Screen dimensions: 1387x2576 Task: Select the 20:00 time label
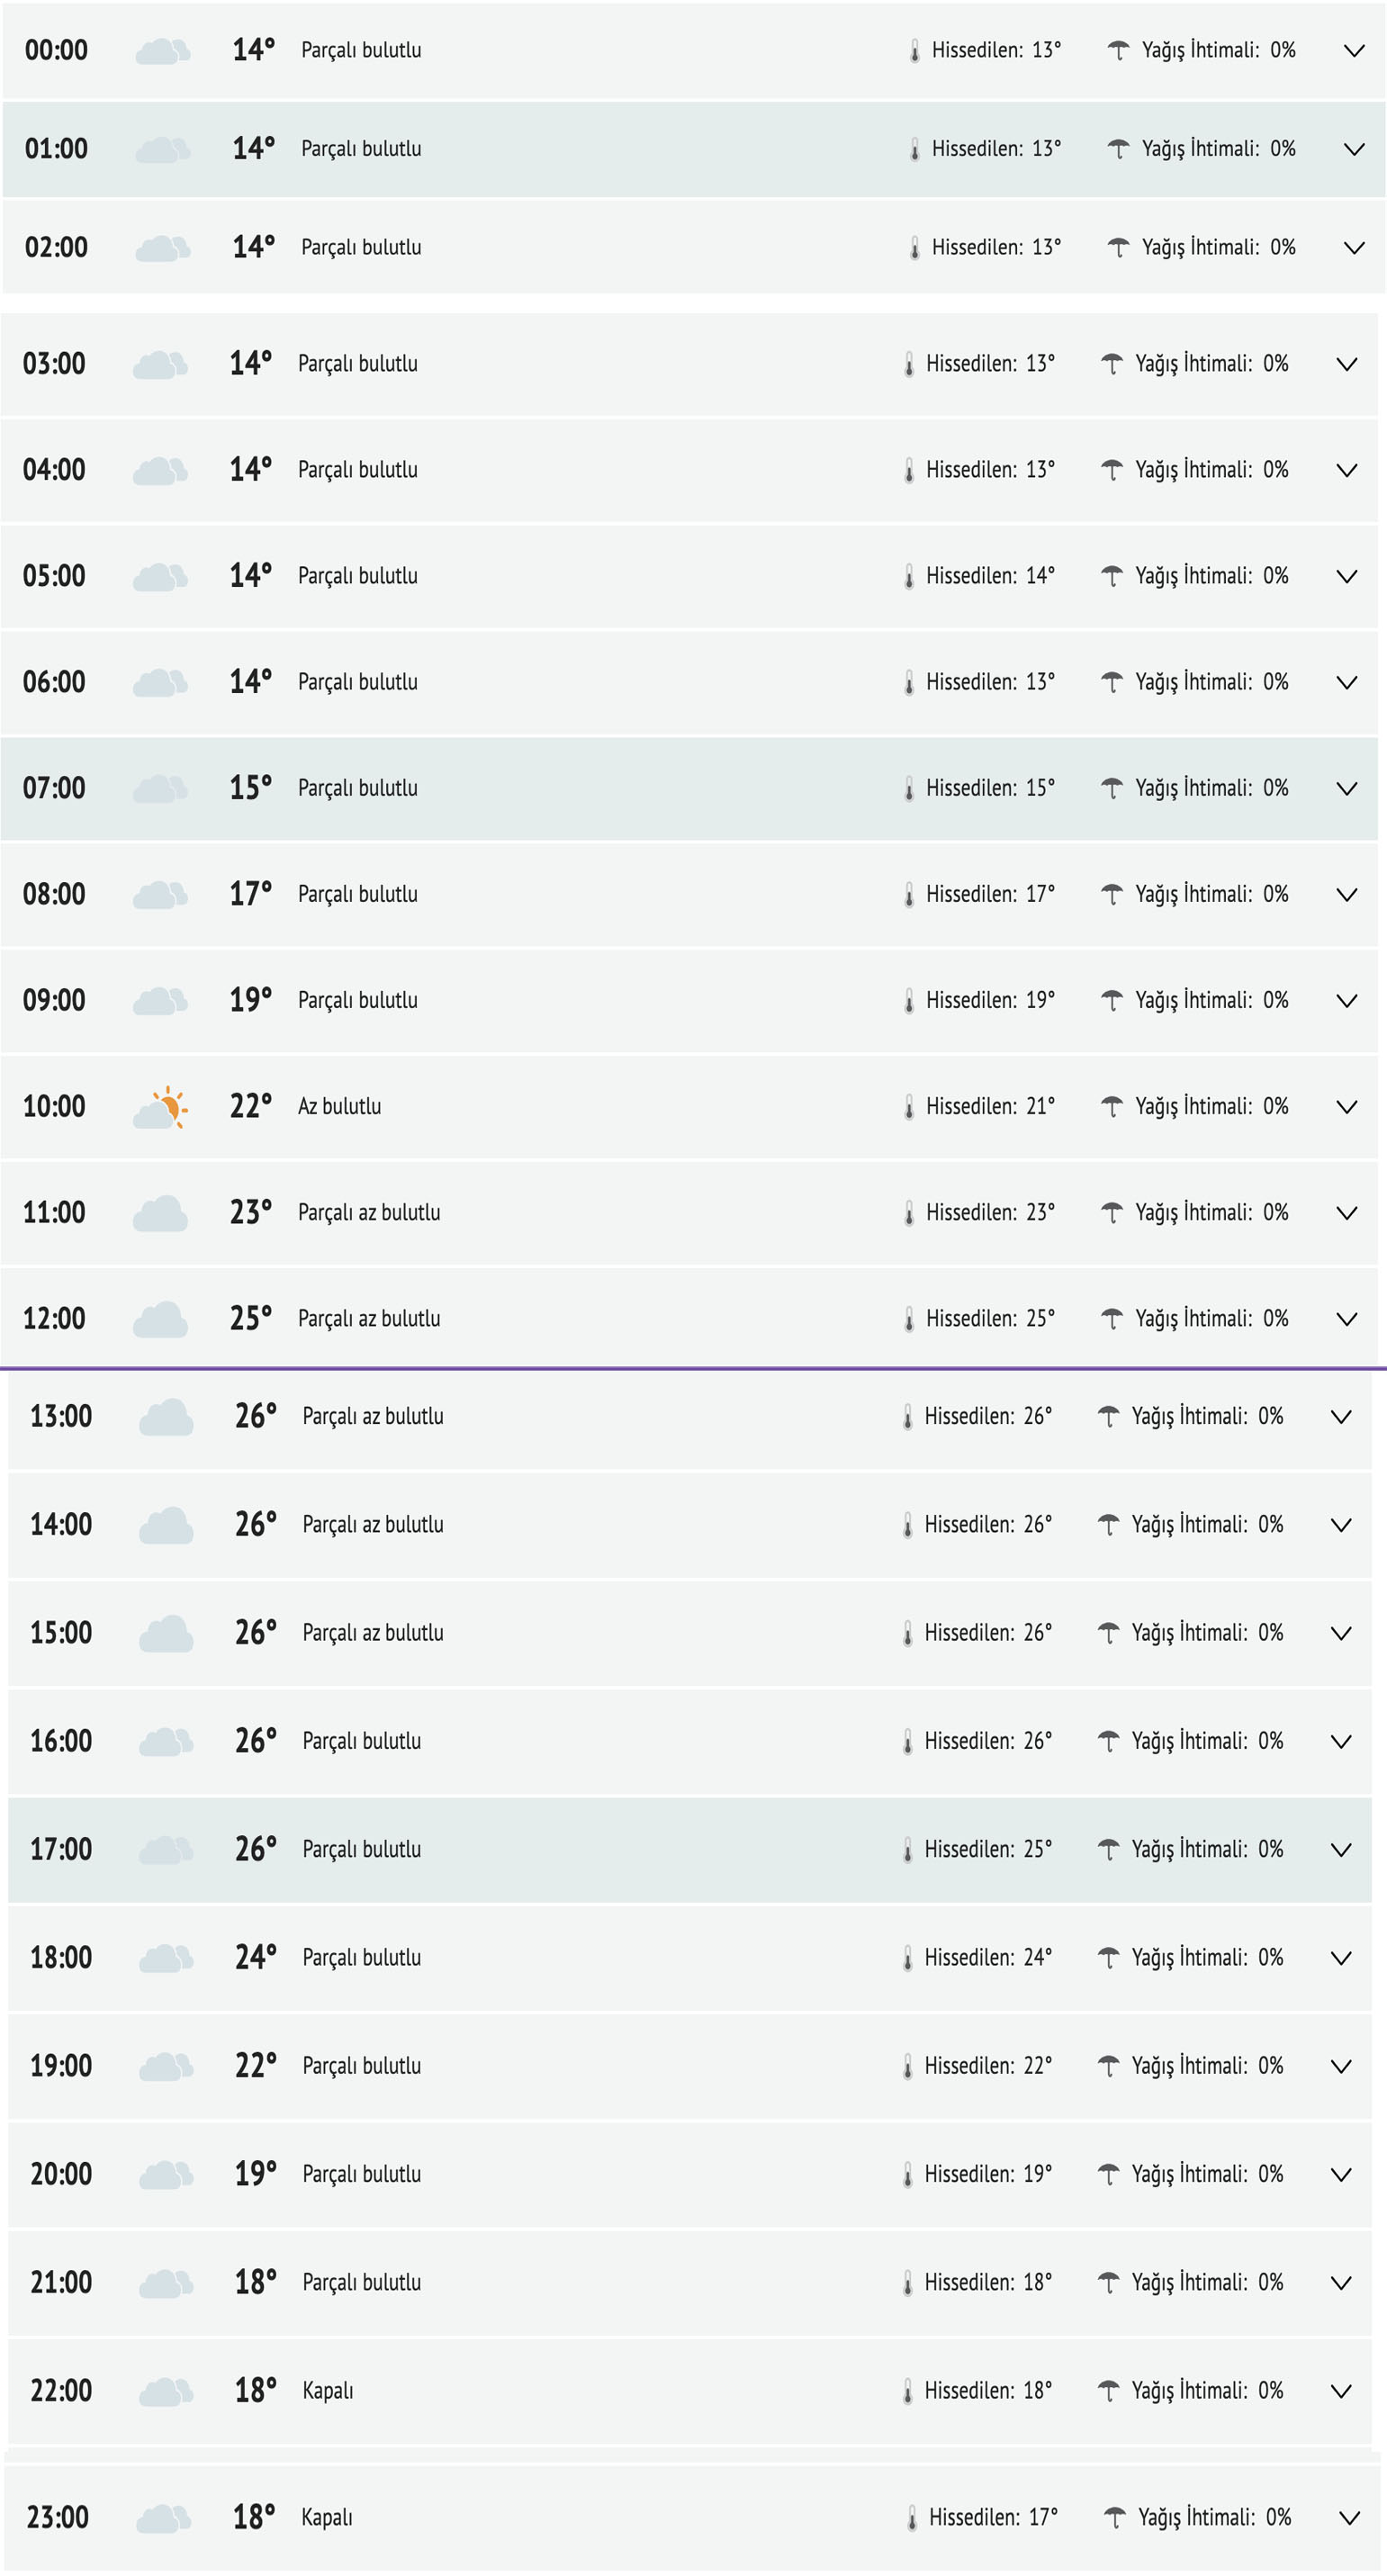[61, 2174]
